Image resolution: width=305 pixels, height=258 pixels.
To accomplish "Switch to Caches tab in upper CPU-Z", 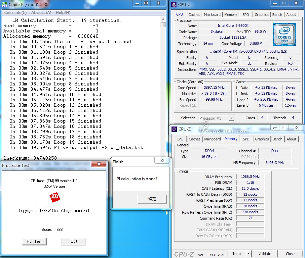I will point(194,15).
